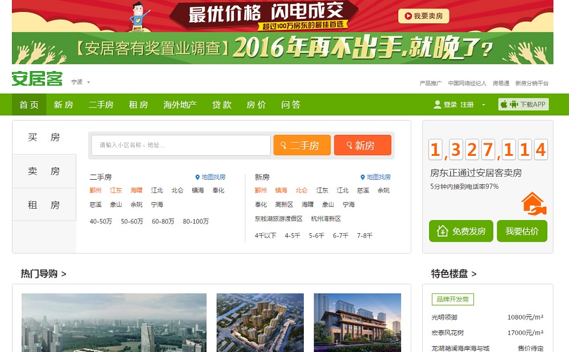Click the 安居客 logo
This screenshot has width=569, height=352.
pos(37,78)
